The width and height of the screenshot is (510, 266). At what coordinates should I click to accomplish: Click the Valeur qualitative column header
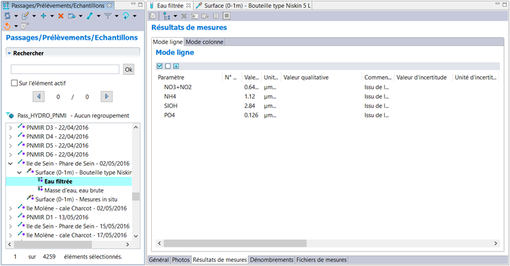coord(322,77)
